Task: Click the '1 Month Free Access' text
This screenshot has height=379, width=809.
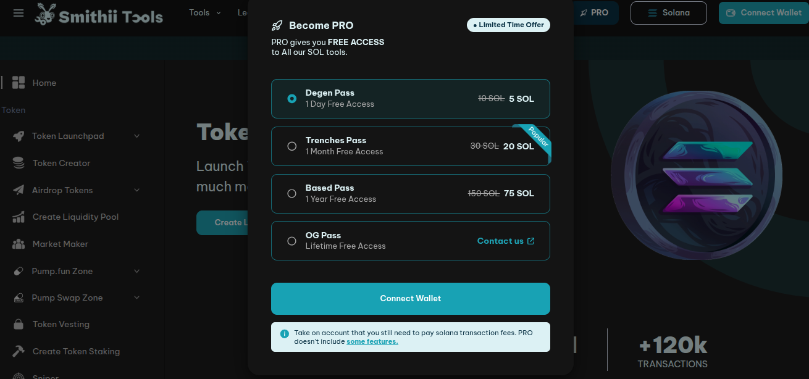Action: pos(344,152)
